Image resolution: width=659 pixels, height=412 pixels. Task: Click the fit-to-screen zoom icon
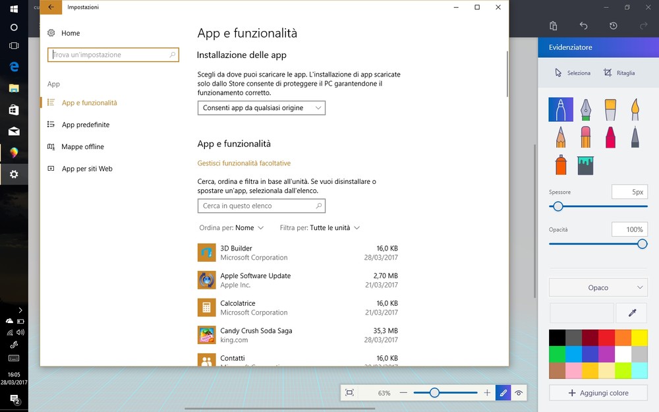click(x=349, y=393)
